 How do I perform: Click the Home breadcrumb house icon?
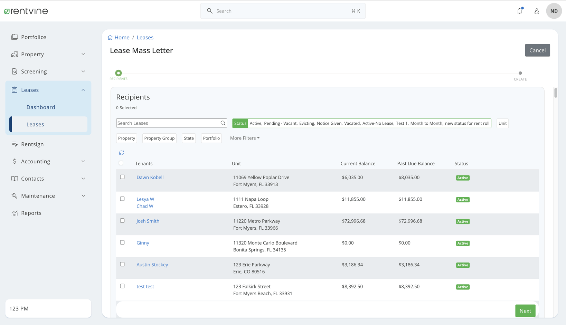110,38
